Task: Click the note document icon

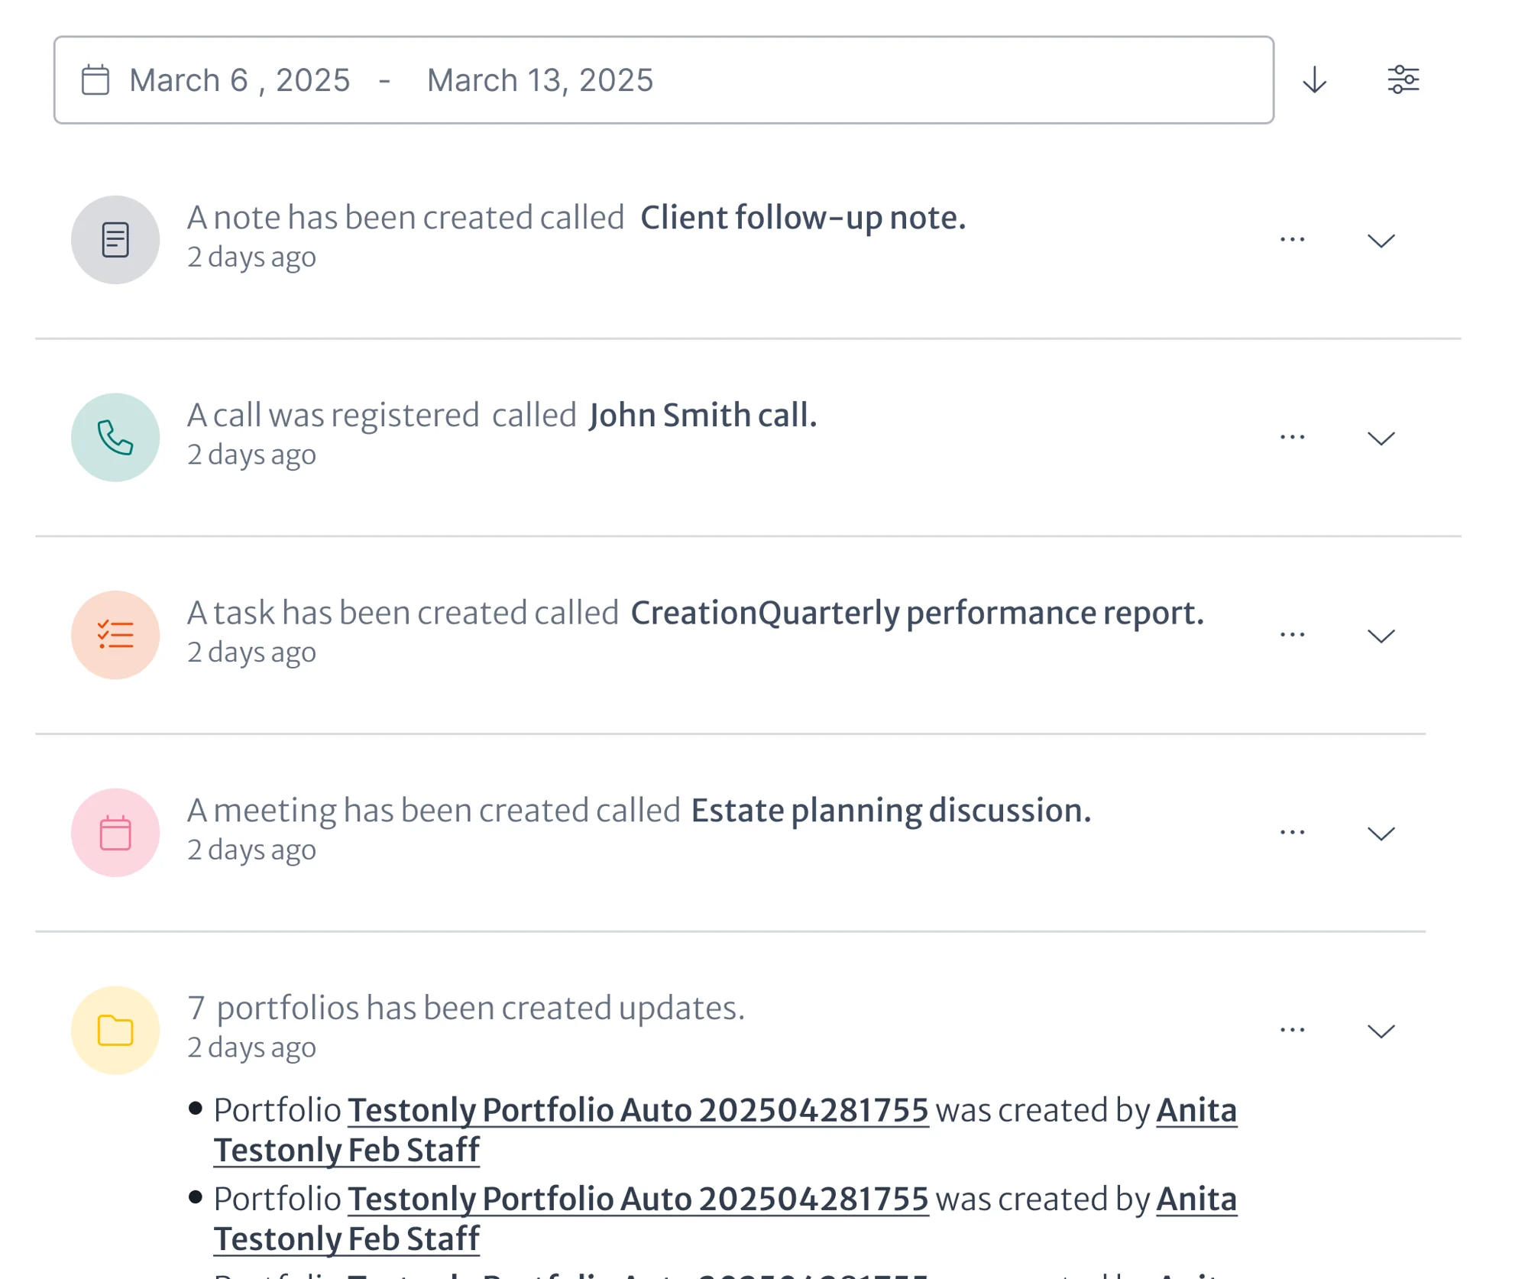Action: point(115,240)
